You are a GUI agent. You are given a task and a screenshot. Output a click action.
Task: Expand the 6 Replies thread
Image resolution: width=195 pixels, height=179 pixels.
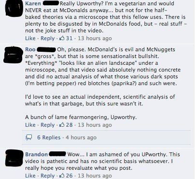pos(49,137)
